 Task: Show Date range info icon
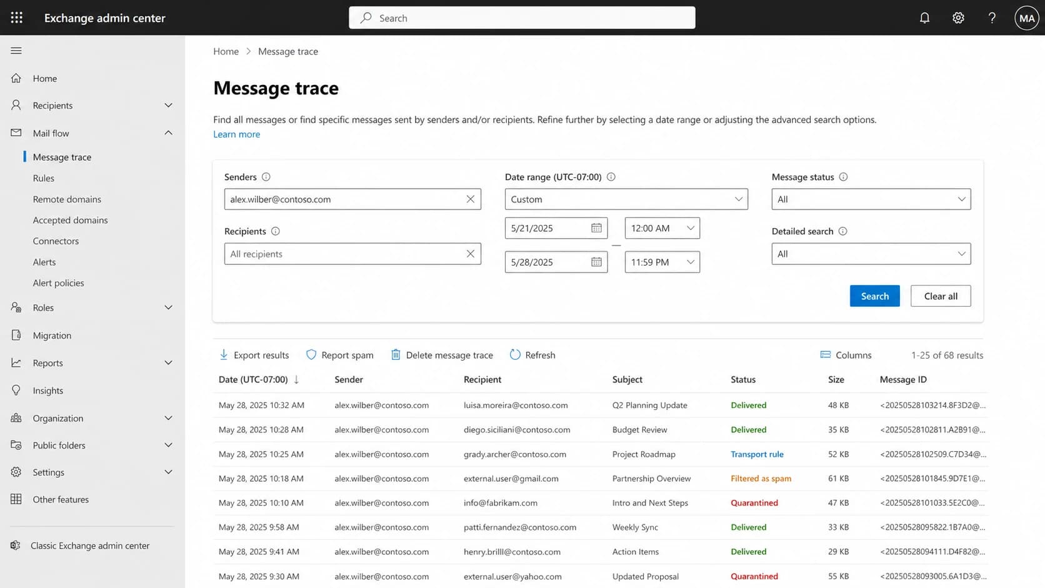pyautogui.click(x=611, y=177)
